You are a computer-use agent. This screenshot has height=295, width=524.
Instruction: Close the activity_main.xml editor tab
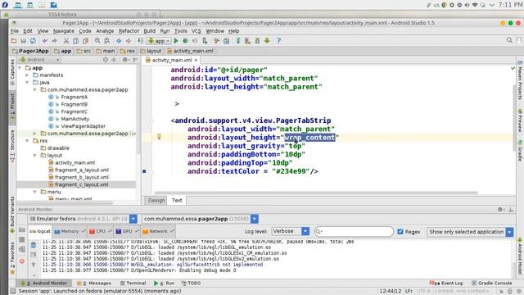pyautogui.click(x=196, y=60)
